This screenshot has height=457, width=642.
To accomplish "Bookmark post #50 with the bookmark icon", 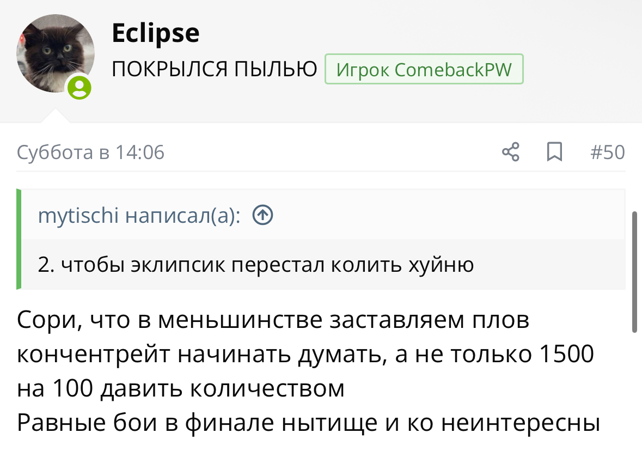I will 554,152.
